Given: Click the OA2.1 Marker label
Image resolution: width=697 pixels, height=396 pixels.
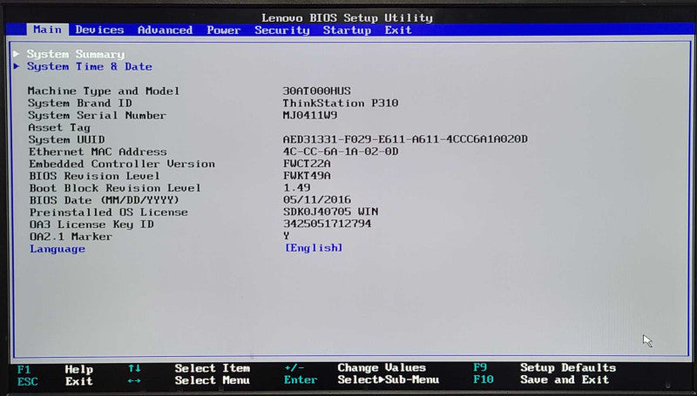Looking at the screenshot, I should click(x=71, y=237).
